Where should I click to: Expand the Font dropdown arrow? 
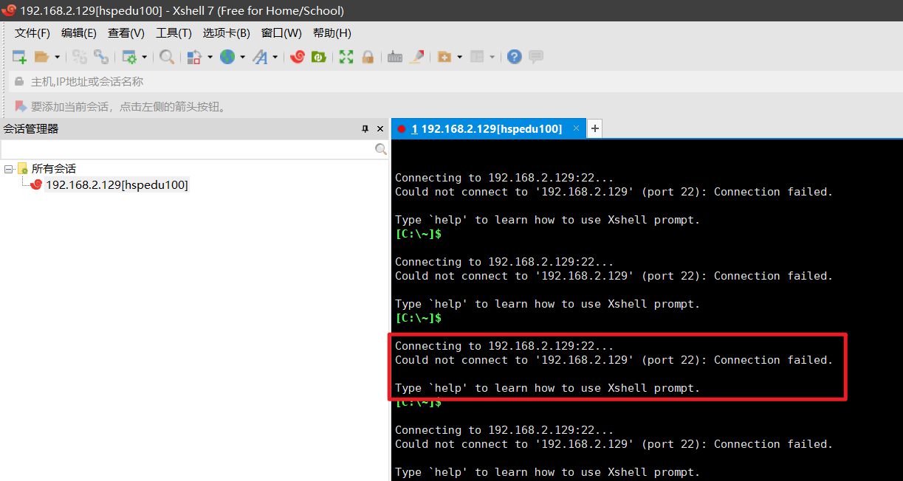(x=275, y=57)
